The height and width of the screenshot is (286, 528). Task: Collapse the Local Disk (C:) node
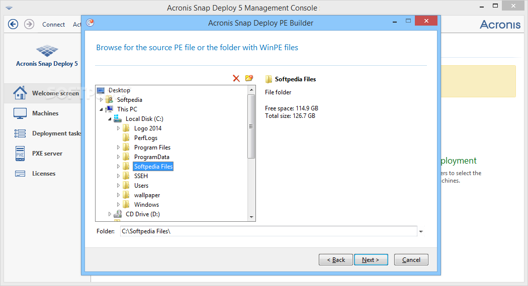coord(110,119)
